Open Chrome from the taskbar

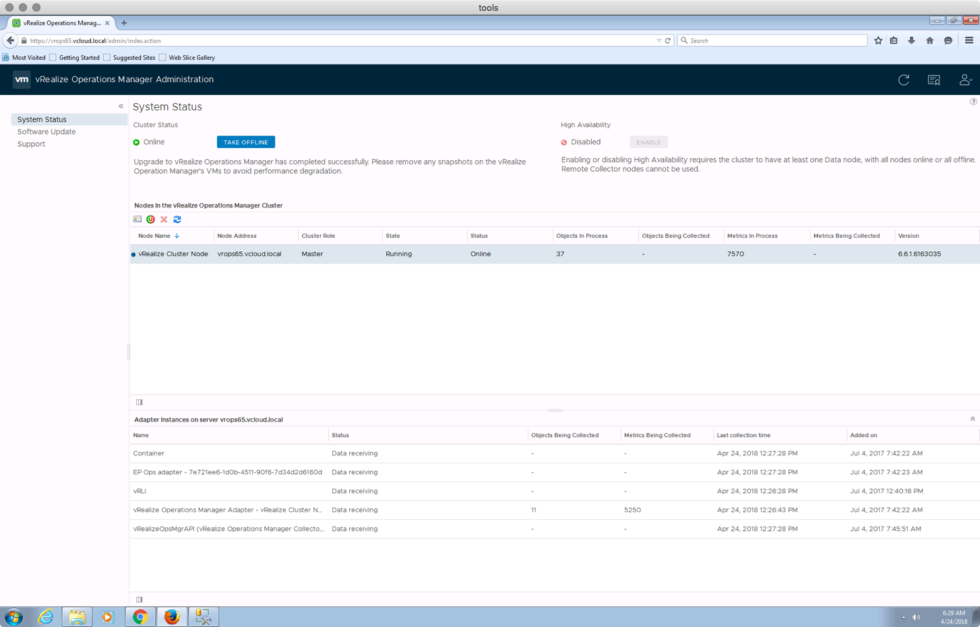tap(140, 616)
